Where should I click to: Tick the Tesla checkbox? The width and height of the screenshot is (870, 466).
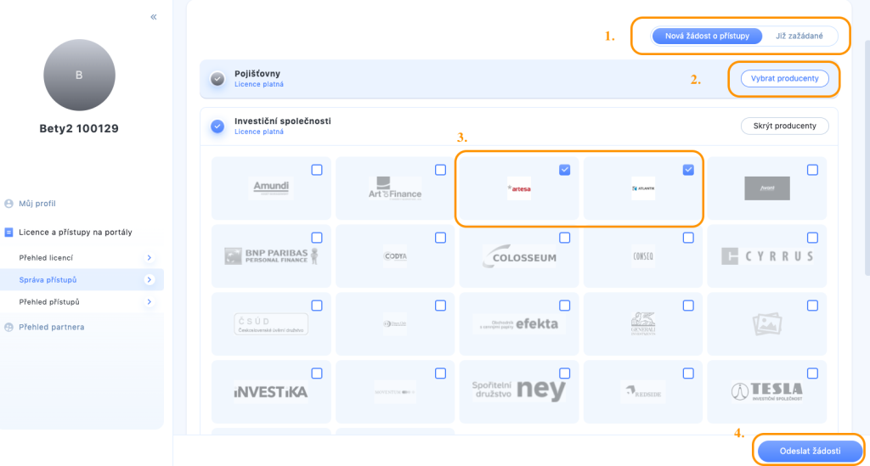pos(812,373)
